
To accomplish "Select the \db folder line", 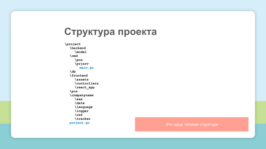I will pyautogui.click(x=73, y=72).
